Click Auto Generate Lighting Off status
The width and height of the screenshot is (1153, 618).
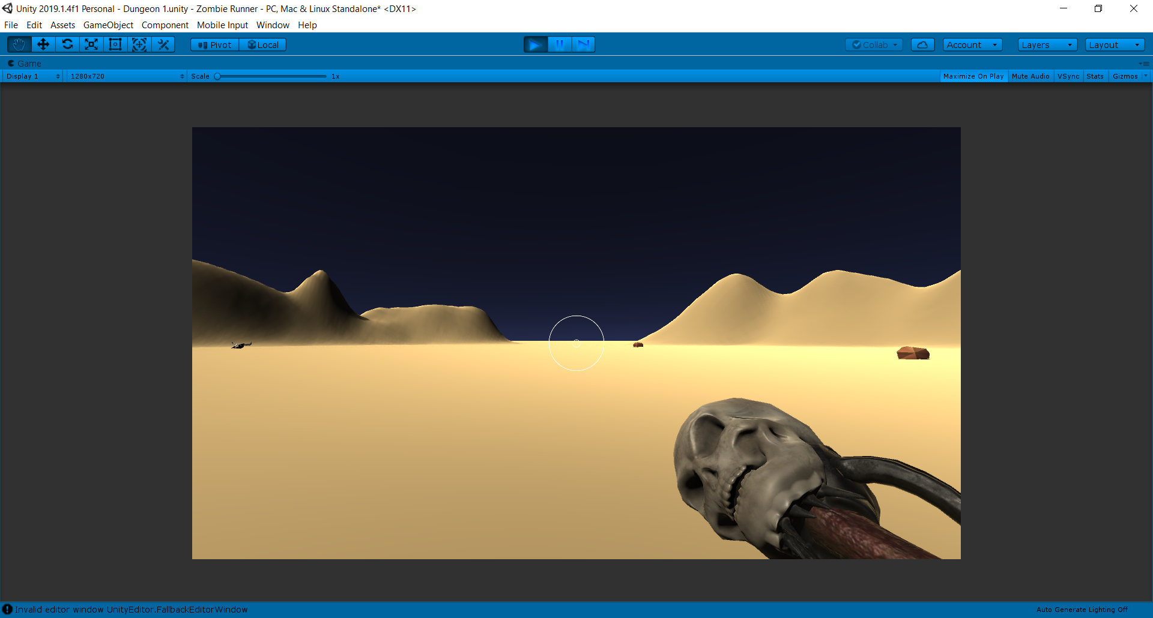click(x=1082, y=610)
